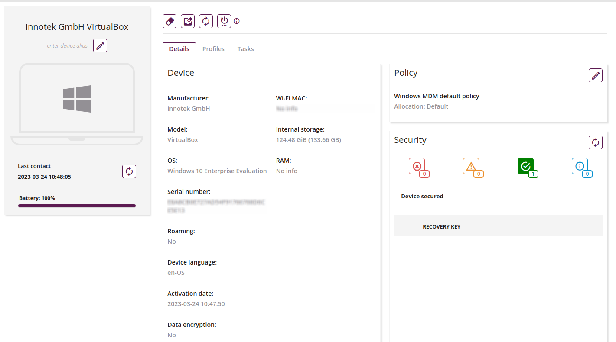616x342 pixels.
Task: Click Allocation: Default text
Action: 421,106
